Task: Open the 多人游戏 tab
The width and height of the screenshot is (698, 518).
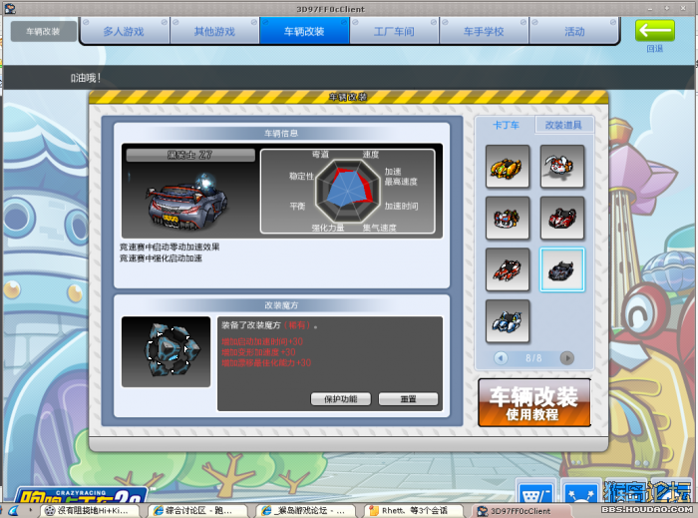Action: coord(125,31)
